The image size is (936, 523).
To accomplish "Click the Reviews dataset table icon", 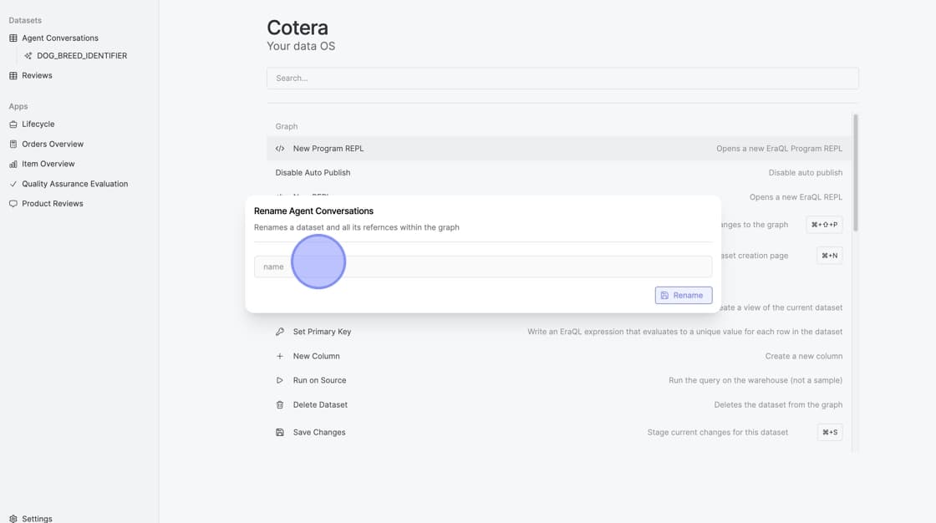I will (x=13, y=76).
